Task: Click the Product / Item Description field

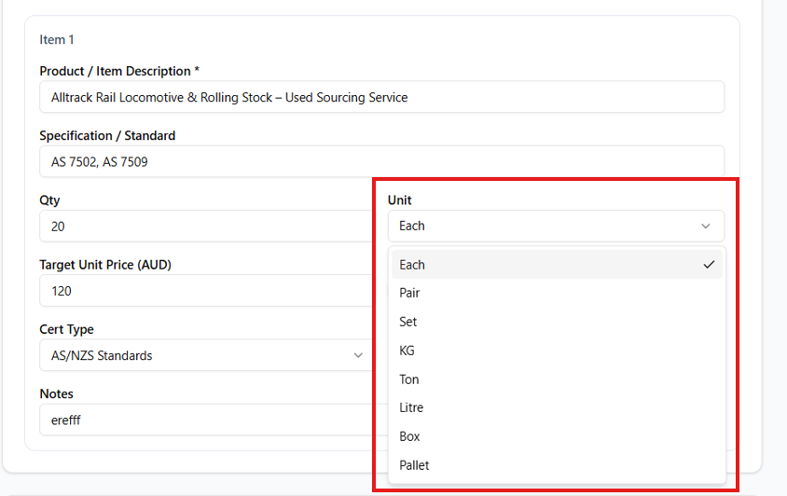Action: tap(381, 97)
